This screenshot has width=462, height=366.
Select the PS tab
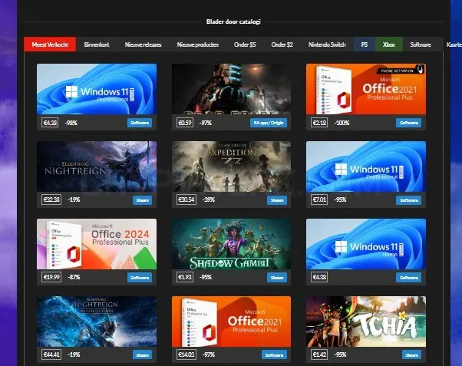pyautogui.click(x=365, y=45)
